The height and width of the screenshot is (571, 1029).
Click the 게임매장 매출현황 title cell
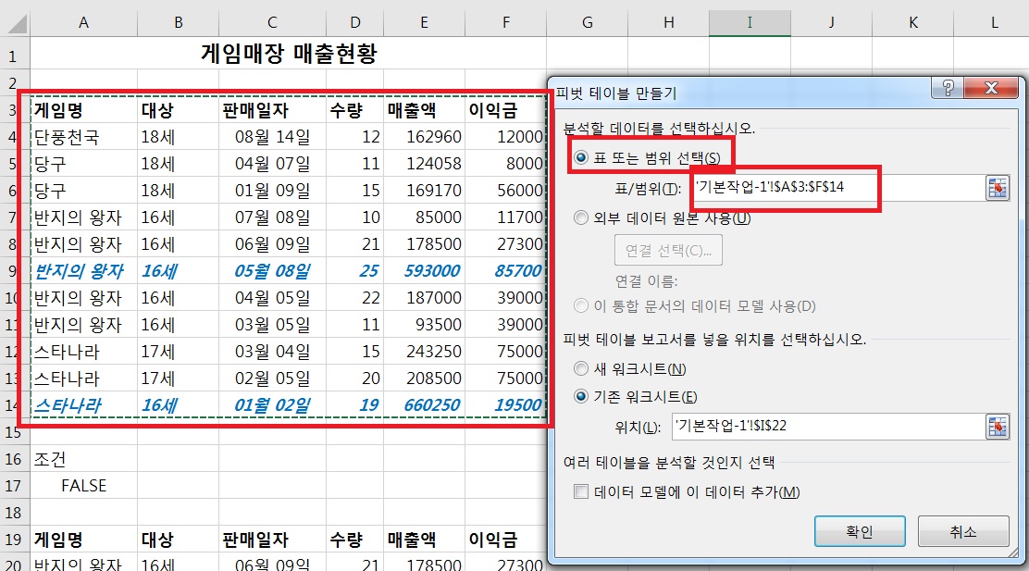[x=288, y=55]
